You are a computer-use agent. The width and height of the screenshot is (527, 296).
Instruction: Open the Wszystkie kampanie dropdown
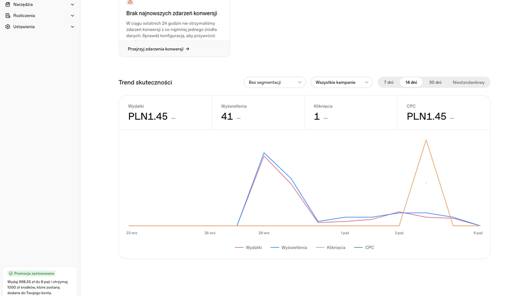(x=341, y=82)
